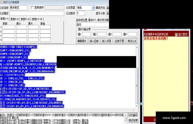Click parameter 4 name field
Image resolution: width=193 pixels, height=124 pixels.
tap(9, 40)
